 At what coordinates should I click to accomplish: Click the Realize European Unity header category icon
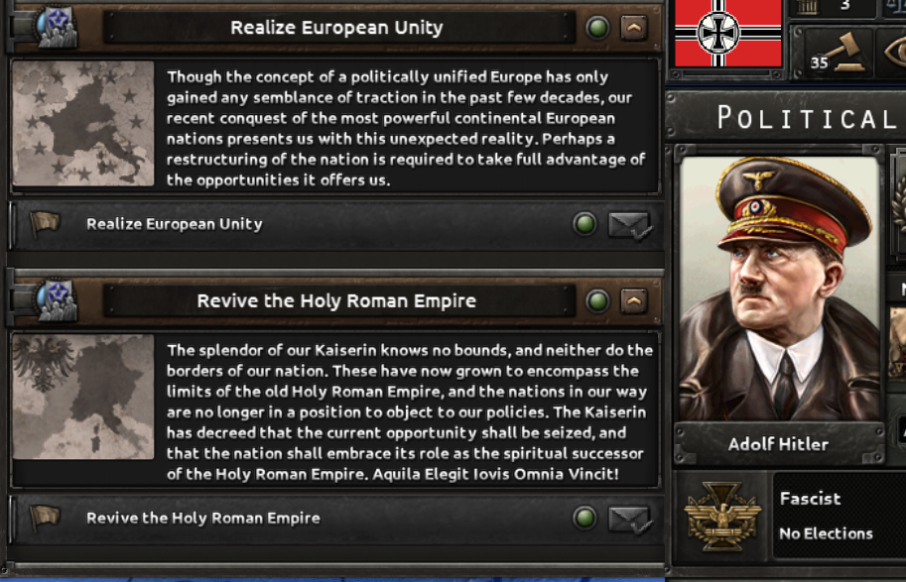(57, 27)
